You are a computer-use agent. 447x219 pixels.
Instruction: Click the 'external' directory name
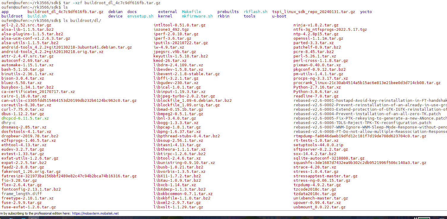[x=168, y=12]
